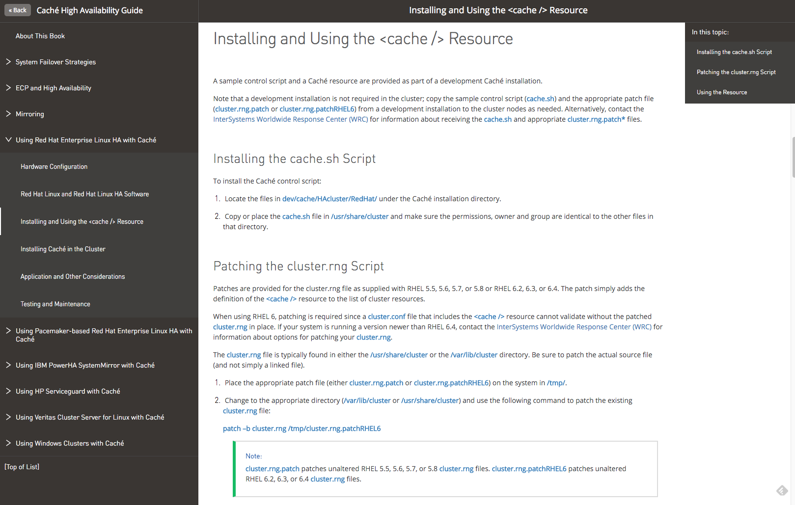The width and height of the screenshot is (795, 505).
Task: Open Using Windows Clusters with Caché
Action: (x=70, y=443)
